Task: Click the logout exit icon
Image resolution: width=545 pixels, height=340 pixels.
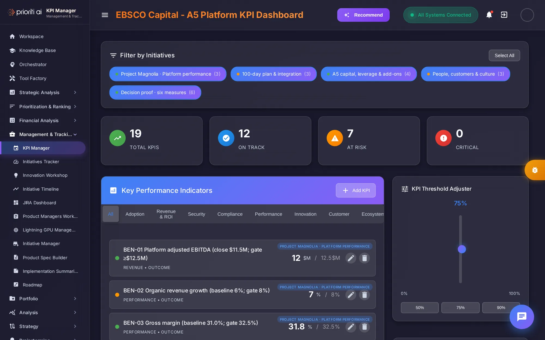Action: (504, 15)
